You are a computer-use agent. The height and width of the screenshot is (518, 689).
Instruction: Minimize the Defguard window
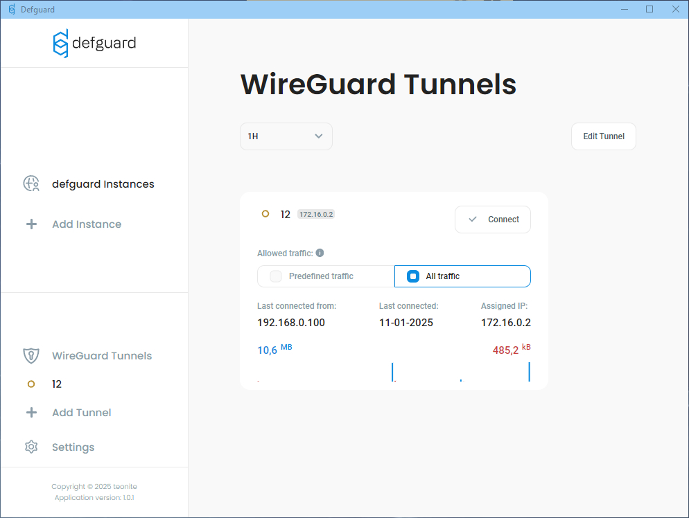(625, 9)
